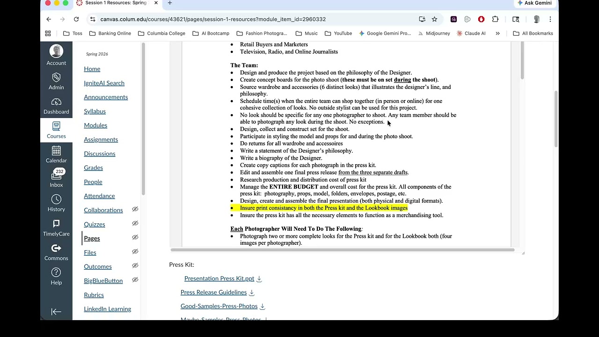This screenshot has width=599, height=337.
Task: Click the eye icon next to Collaborations
Action: pos(135,209)
